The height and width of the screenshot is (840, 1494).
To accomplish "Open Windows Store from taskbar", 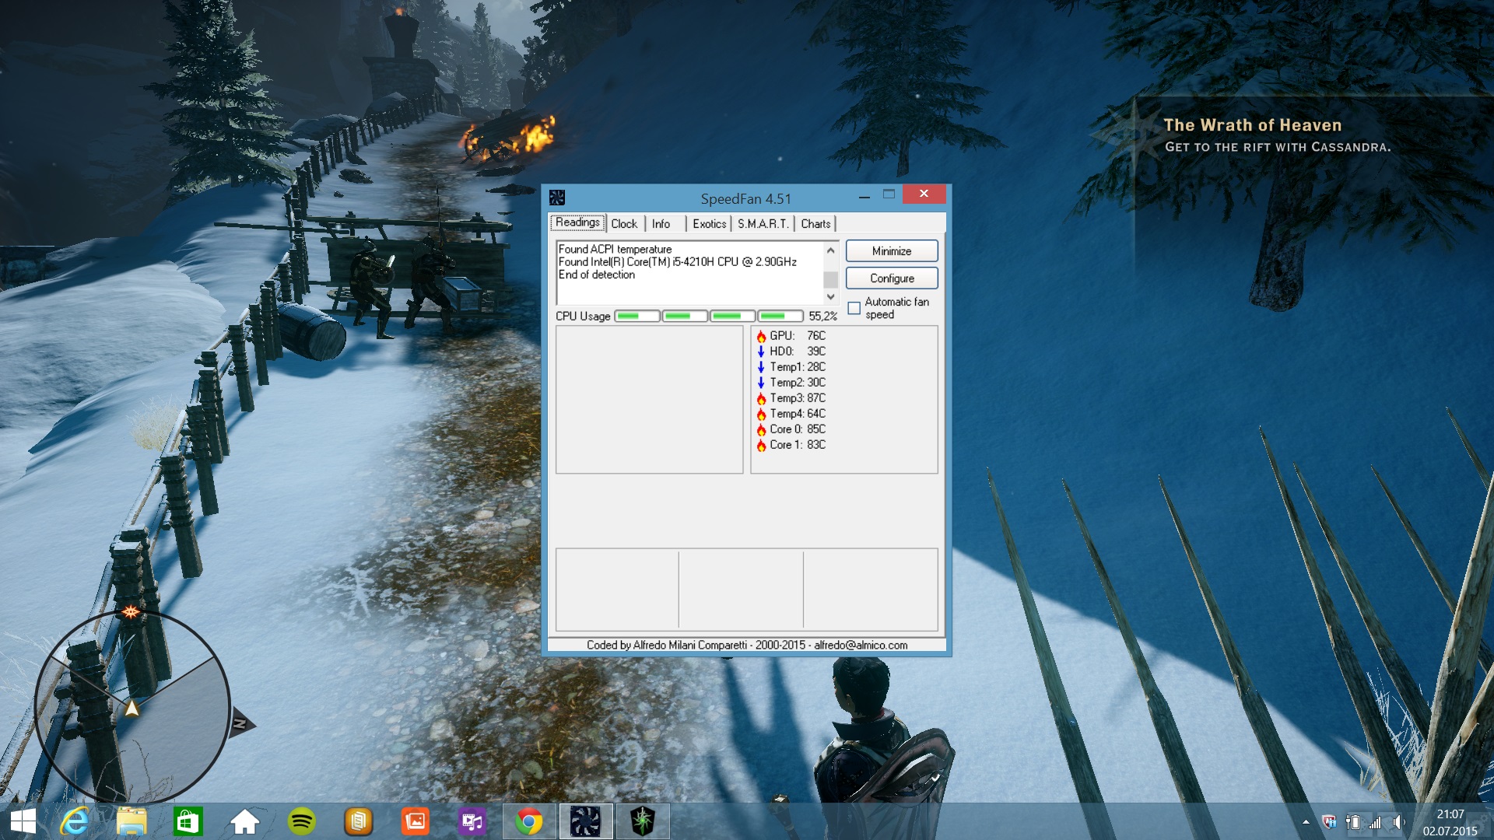I will click(188, 821).
